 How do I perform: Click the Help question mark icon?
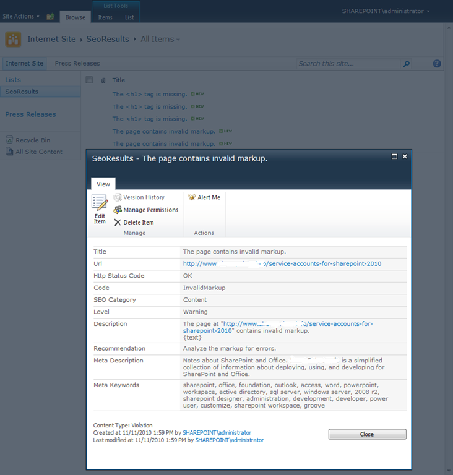tap(437, 63)
